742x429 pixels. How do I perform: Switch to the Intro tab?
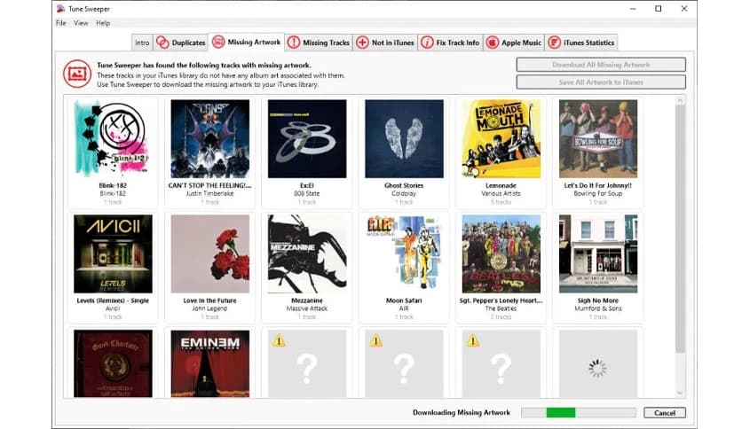coord(142,43)
